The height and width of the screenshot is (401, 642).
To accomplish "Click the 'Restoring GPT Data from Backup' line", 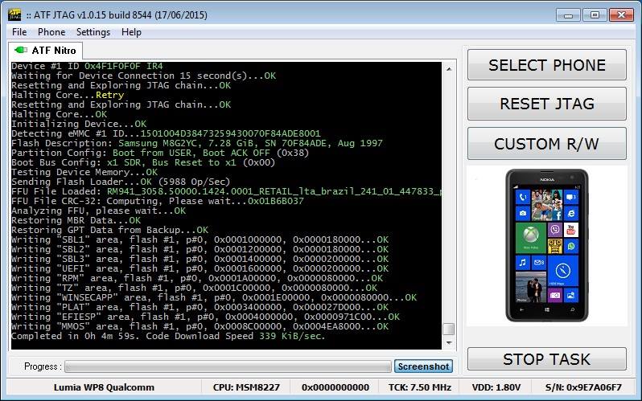I will (109, 230).
